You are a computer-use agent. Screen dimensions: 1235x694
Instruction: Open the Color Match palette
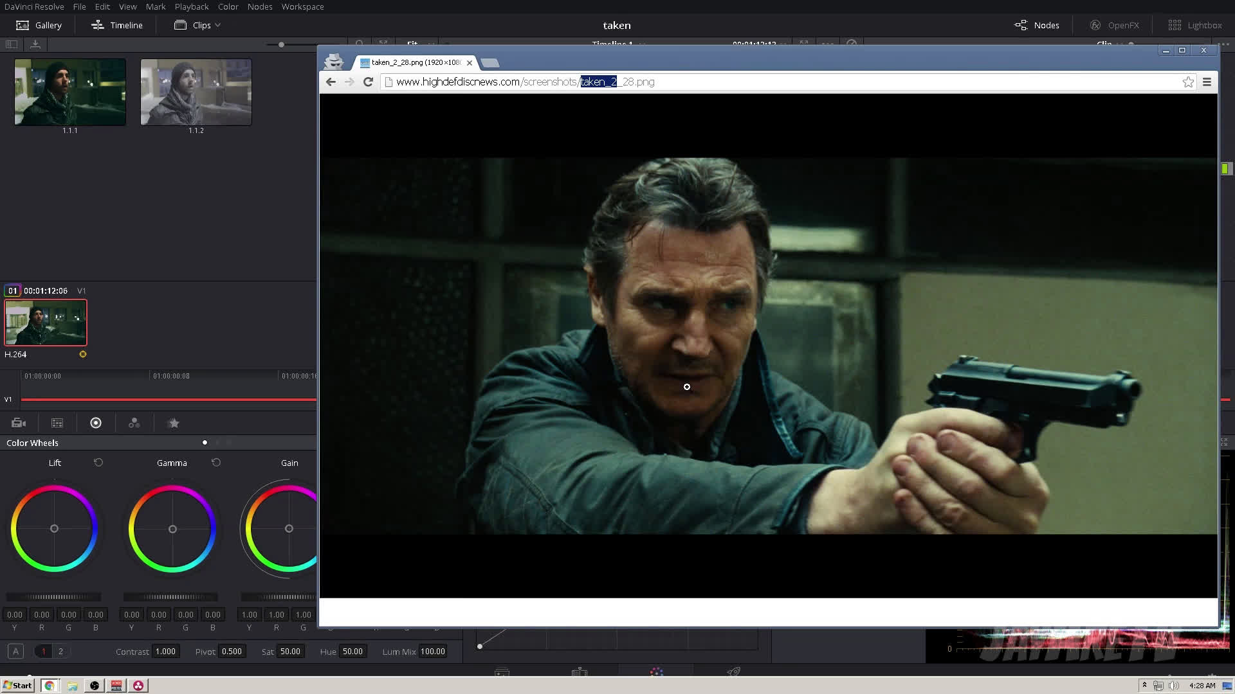tap(57, 423)
